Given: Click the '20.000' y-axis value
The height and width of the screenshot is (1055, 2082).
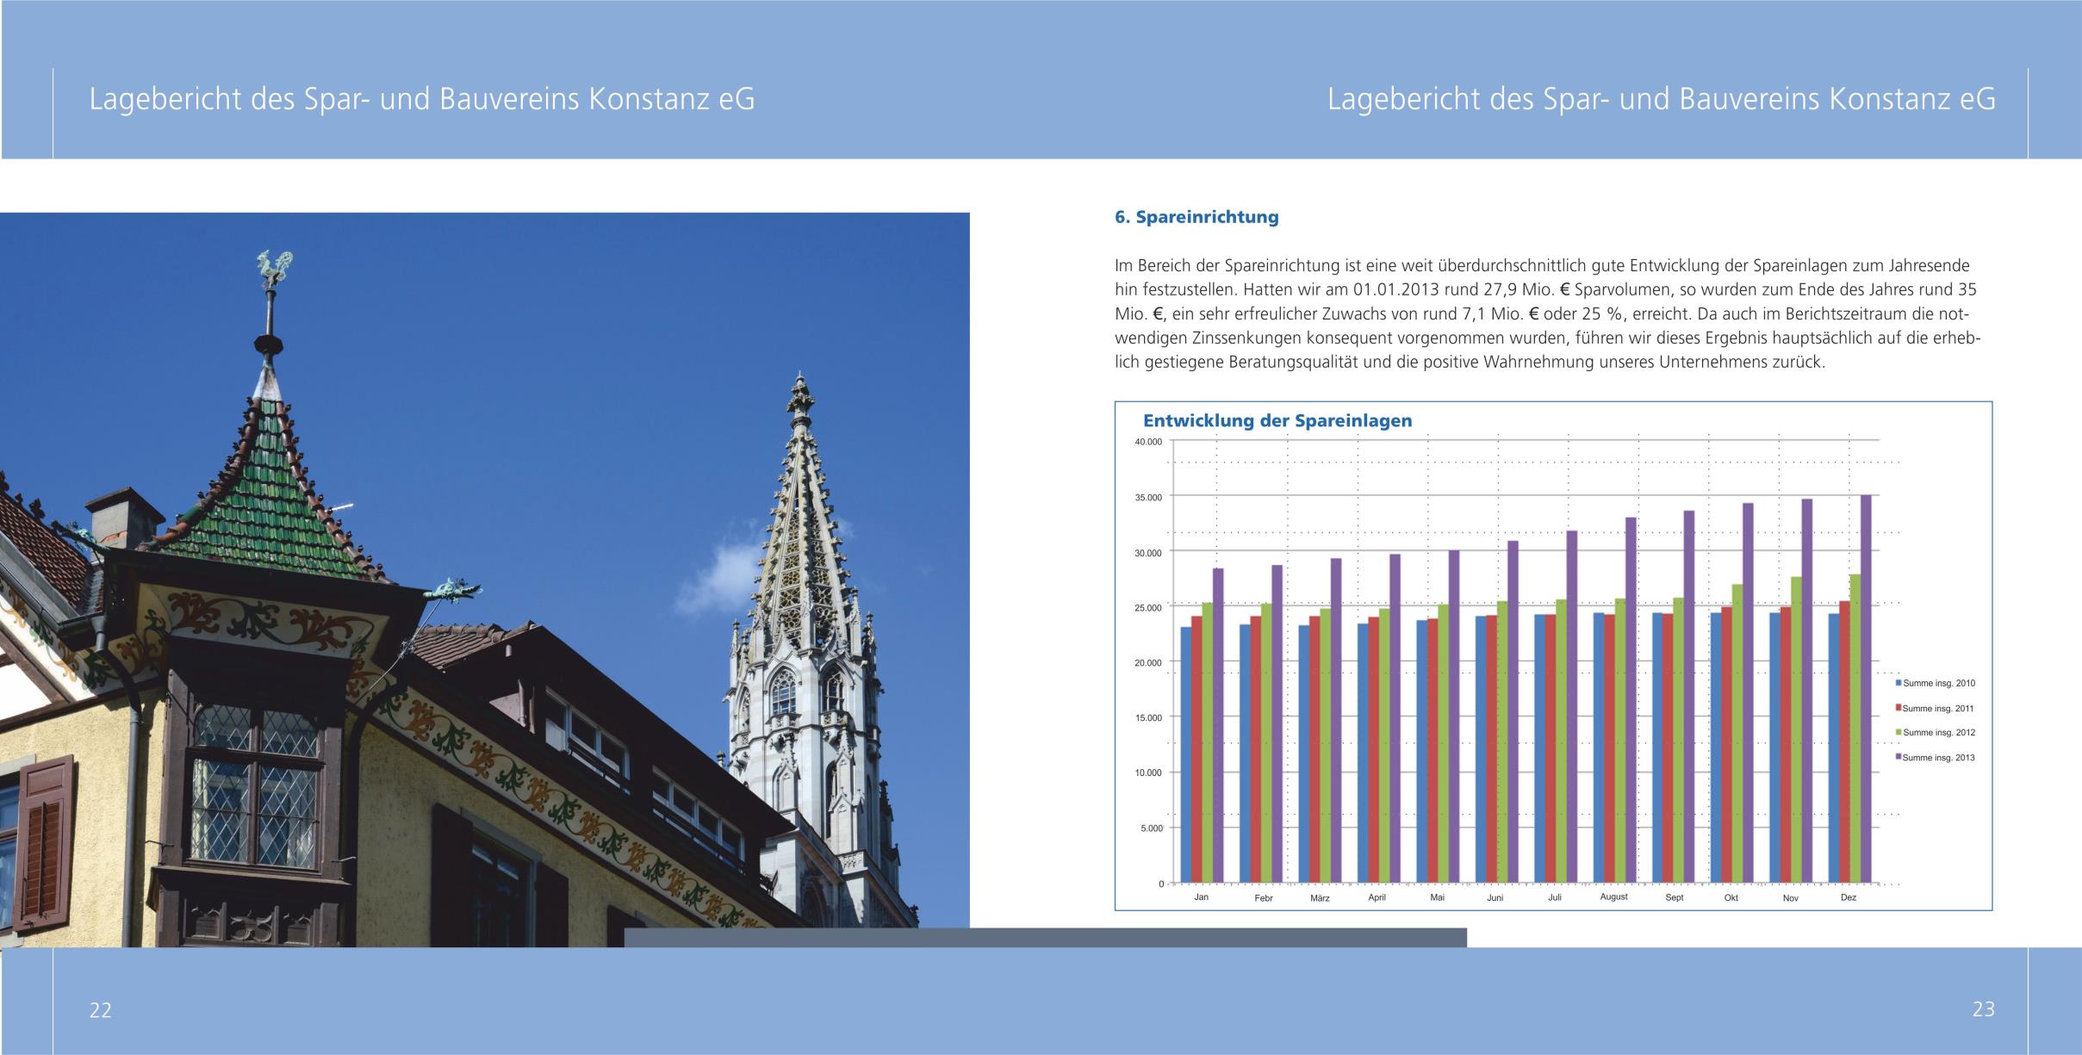Looking at the screenshot, I should (1148, 662).
